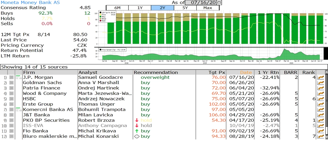Click the Buys count 12 value
328x142 pixels.
point(87,13)
